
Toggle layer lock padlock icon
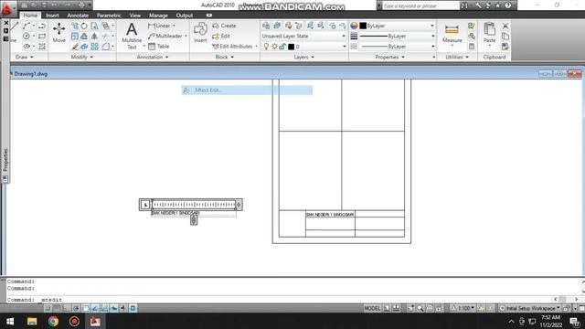tap(282, 47)
